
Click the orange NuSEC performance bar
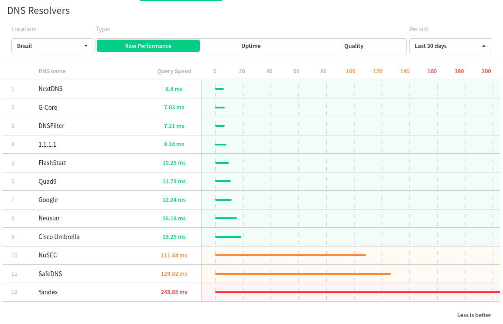point(290,255)
